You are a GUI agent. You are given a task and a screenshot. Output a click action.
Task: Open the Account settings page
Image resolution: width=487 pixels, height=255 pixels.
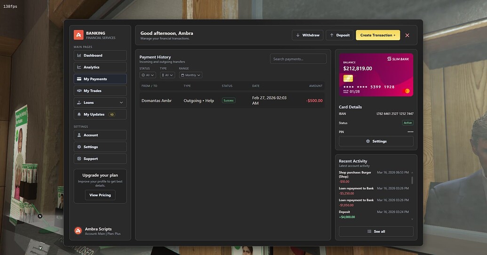tap(100, 135)
